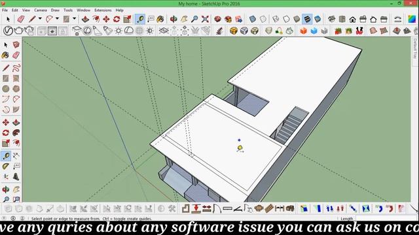Select the Scale tool in top toolbar
This screenshot has height=235, width=419.
point(127,19)
